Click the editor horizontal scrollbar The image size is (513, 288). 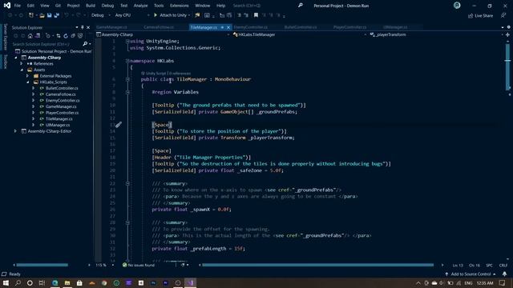(317, 265)
